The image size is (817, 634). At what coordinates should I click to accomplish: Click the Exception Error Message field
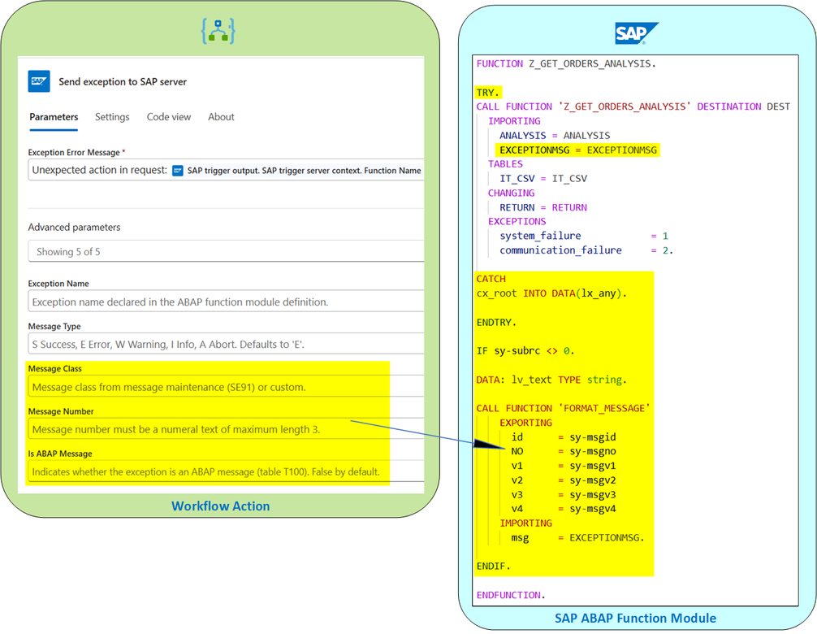click(x=226, y=170)
